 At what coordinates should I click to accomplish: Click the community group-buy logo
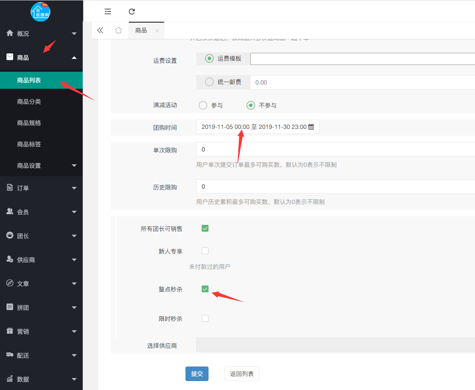pyautogui.click(x=41, y=12)
